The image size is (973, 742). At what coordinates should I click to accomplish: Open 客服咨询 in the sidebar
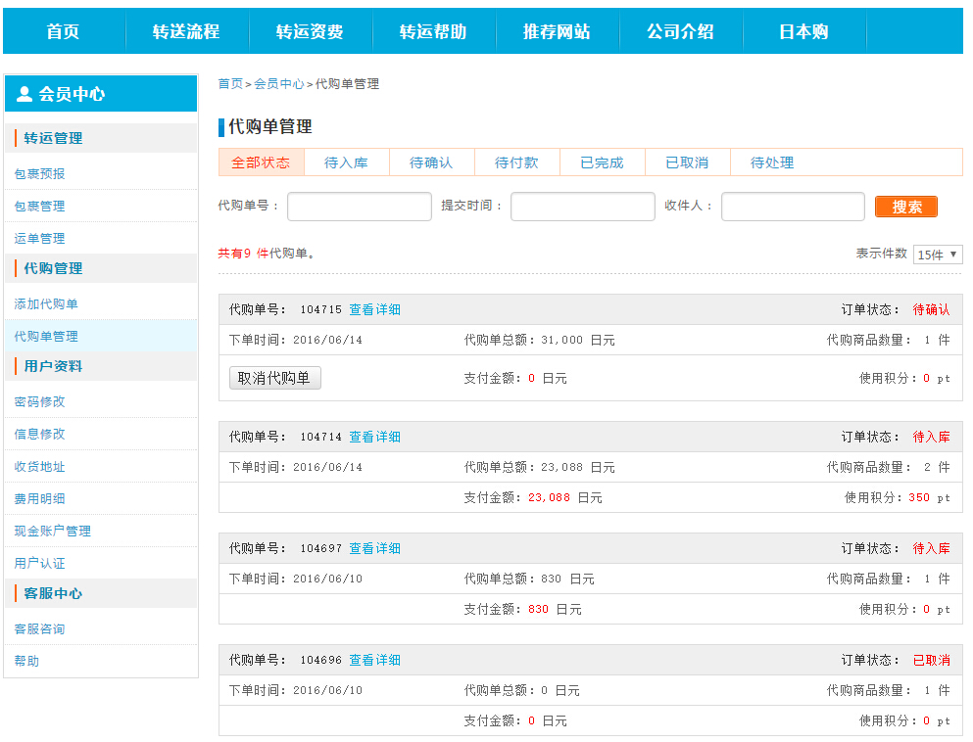(39, 628)
